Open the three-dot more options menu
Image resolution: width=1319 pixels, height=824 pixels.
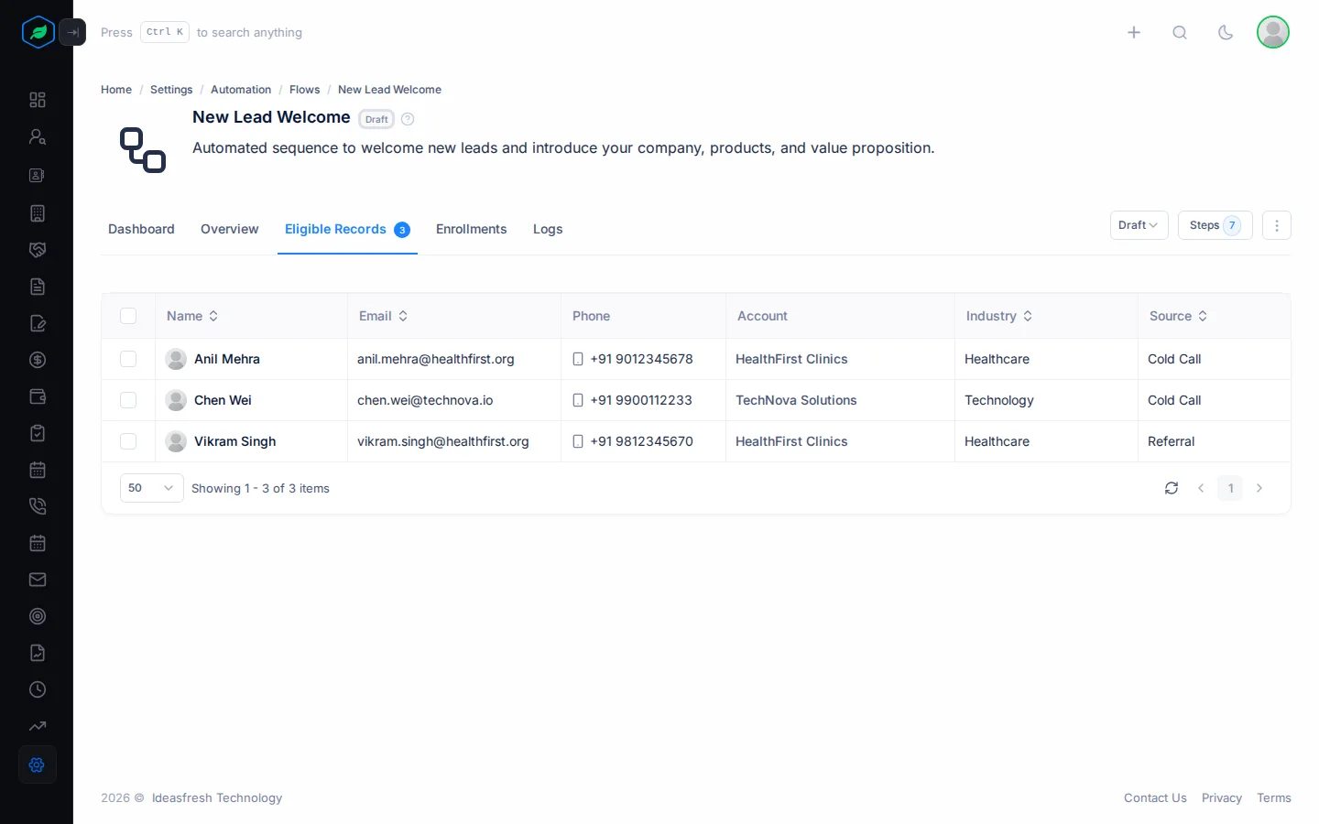coord(1277,225)
